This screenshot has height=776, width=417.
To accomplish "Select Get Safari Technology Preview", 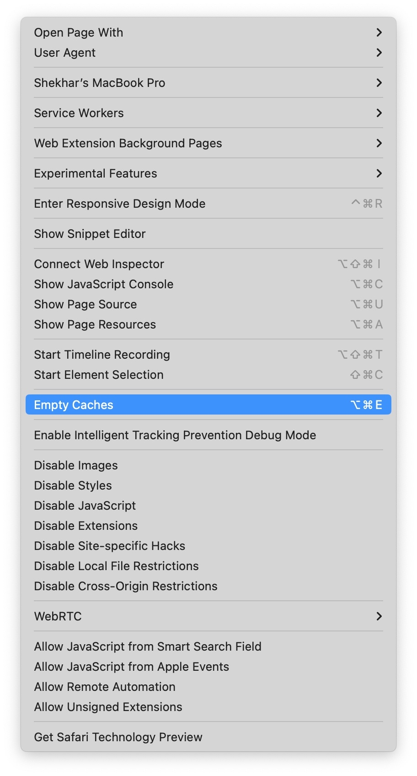I will pos(208,737).
